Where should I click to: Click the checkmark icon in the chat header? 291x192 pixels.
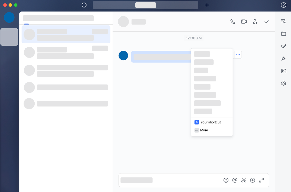266,22
